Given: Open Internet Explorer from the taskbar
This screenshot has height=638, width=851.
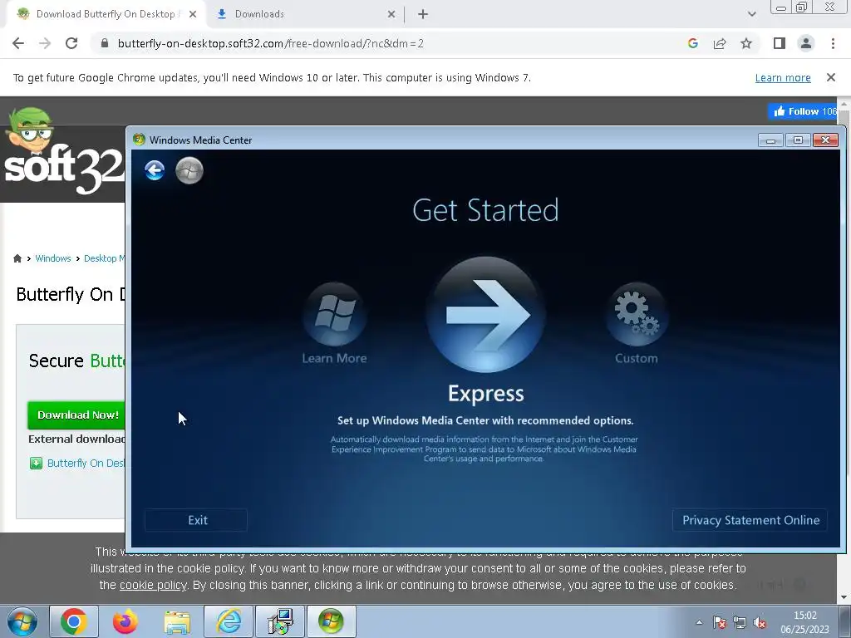Looking at the screenshot, I should pyautogui.click(x=229, y=621).
